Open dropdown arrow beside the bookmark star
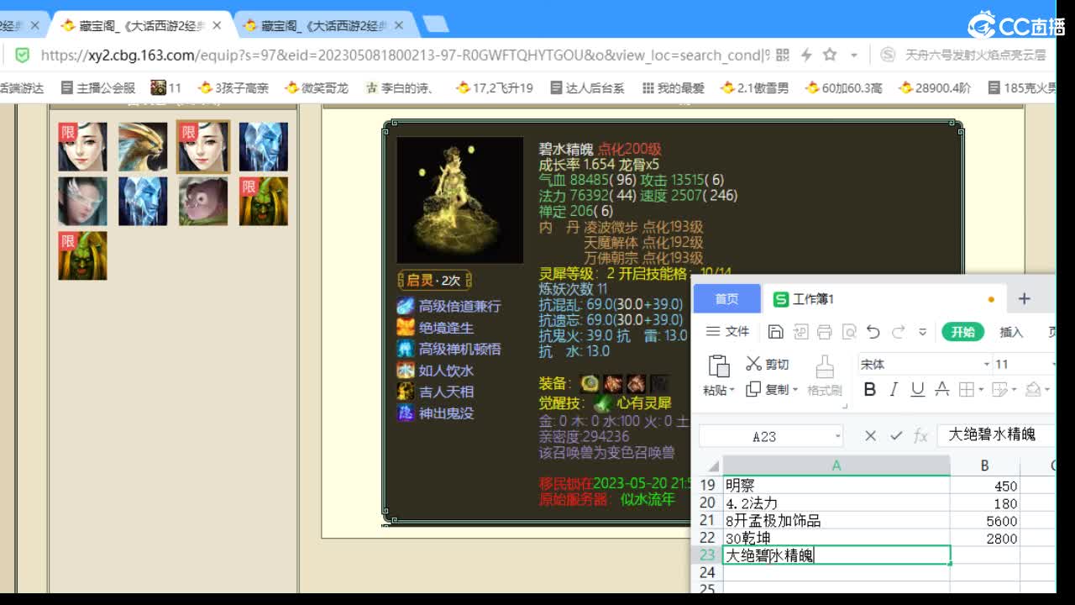This screenshot has width=1075, height=605. (854, 55)
